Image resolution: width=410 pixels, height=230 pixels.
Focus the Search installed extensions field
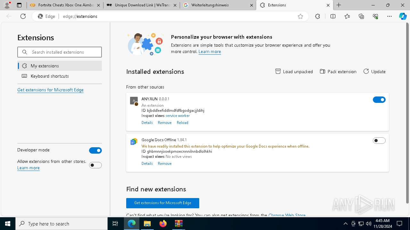(60, 52)
